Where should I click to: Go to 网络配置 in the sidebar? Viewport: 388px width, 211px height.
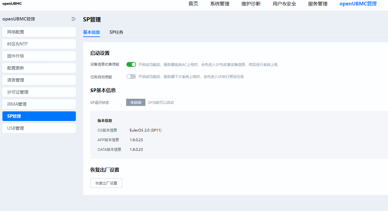pyautogui.click(x=39, y=32)
